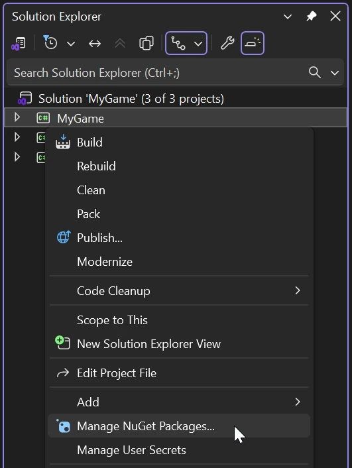352x468 pixels.
Task: Pin the Solution Explorer panel
Action: point(312,16)
